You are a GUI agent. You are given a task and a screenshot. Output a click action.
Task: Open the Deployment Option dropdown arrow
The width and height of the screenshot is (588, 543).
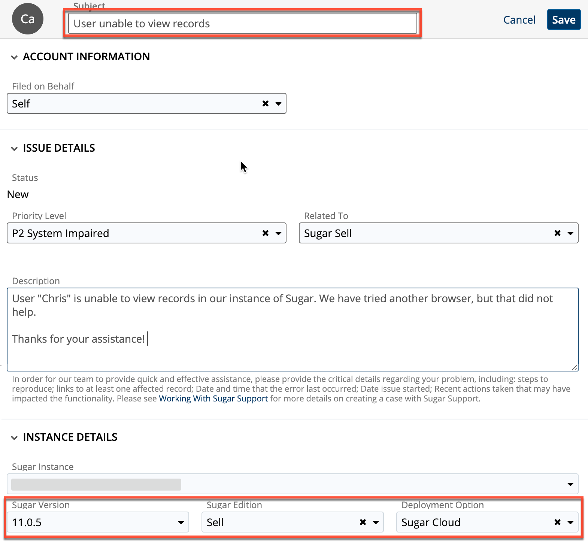click(x=570, y=522)
